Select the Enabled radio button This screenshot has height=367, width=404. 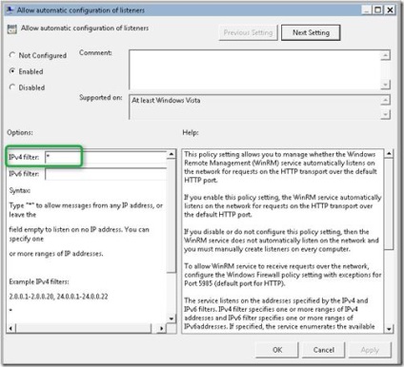[12, 71]
